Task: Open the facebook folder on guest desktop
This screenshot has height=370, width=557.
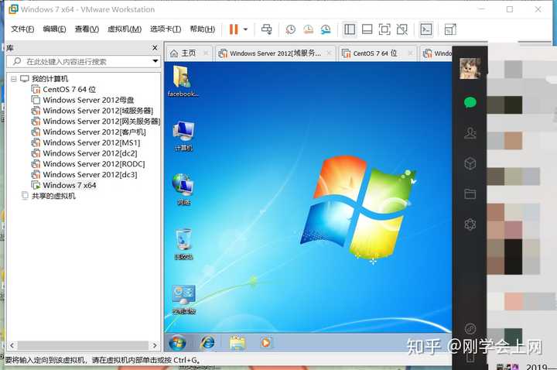Action: pos(183,81)
